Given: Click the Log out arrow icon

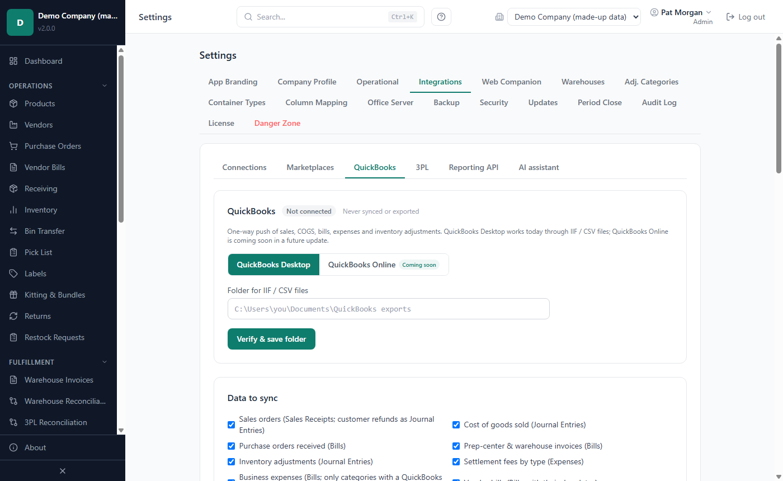Looking at the screenshot, I should [730, 17].
